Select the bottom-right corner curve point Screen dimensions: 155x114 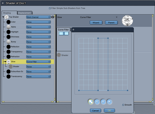pyautogui.click(x=128, y=90)
